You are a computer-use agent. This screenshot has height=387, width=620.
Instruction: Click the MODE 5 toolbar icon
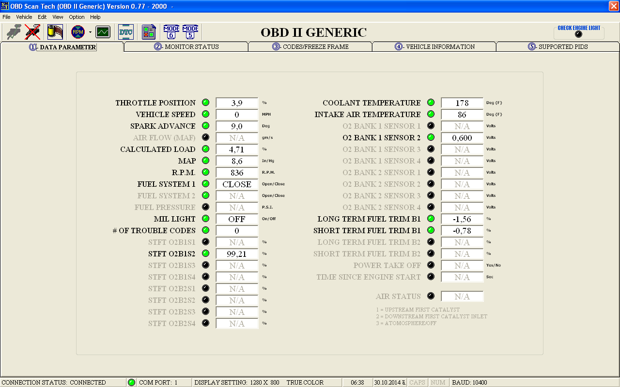(x=190, y=32)
